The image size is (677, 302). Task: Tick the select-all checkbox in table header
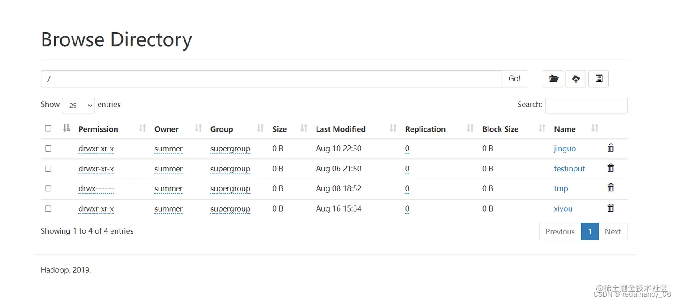point(48,128)
